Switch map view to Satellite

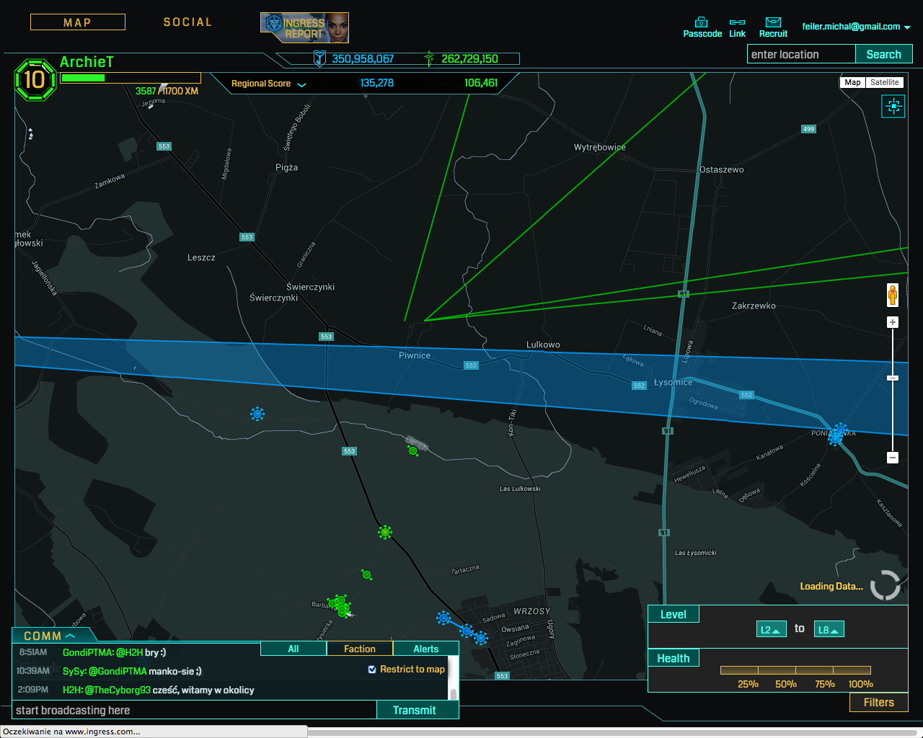[884, 82]
